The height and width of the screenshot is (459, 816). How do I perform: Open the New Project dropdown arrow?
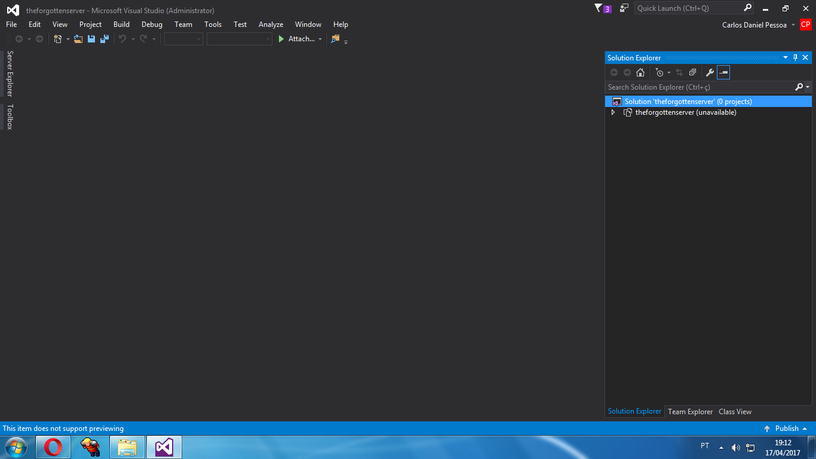pos(68,39)
